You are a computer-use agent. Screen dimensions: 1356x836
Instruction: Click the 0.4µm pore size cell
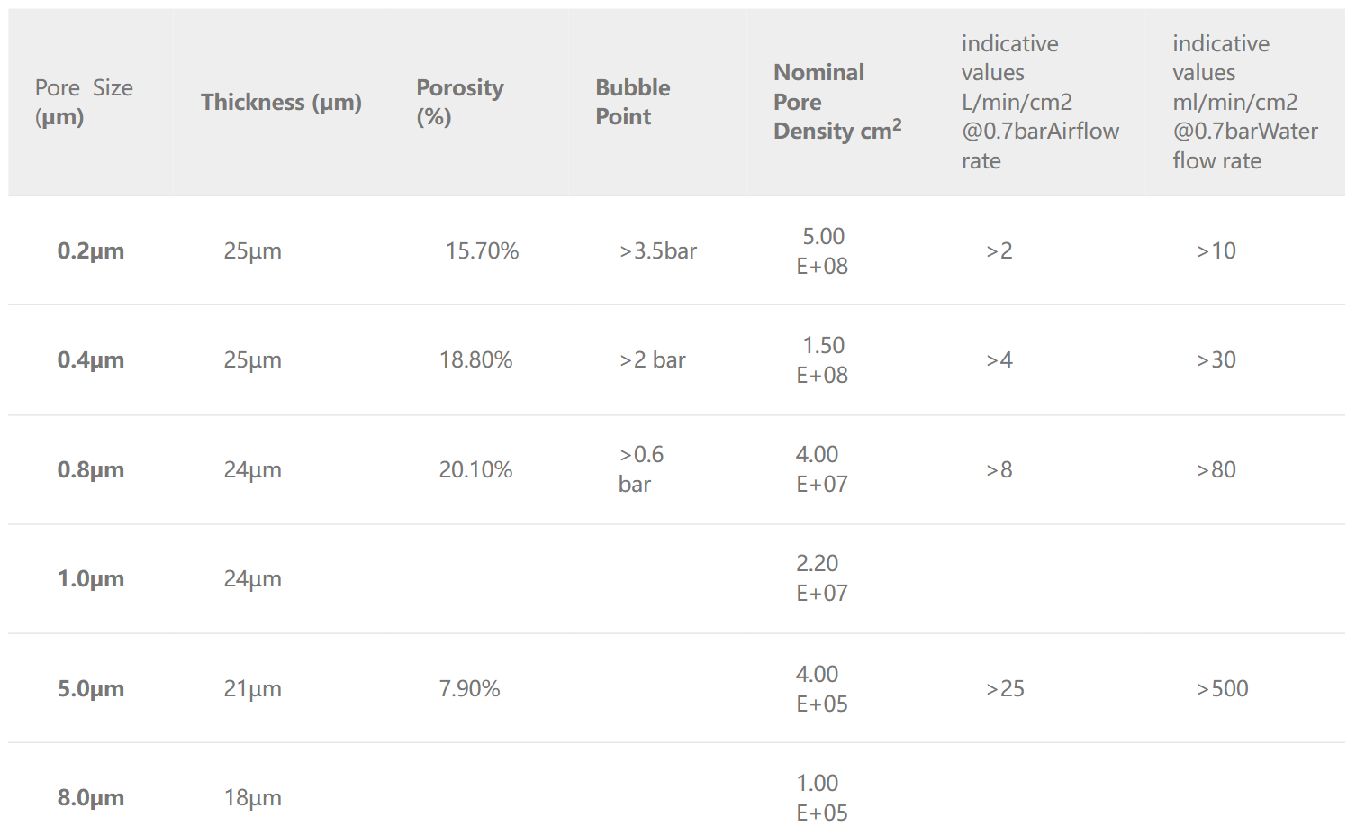click(91, 359)
